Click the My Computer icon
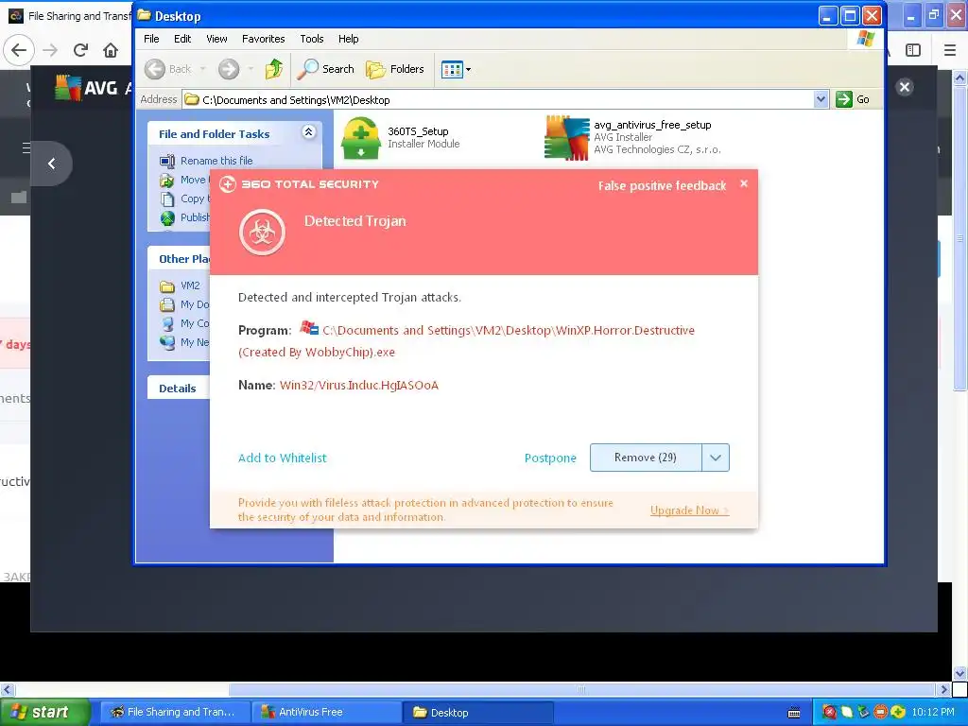Screen dimensions: 968x726 click(x=167, y=323)
